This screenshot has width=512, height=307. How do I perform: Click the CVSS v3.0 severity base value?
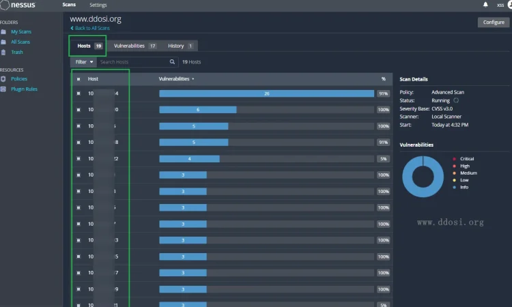tap(442, 108)
